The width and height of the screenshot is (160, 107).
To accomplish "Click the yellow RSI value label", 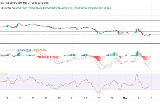I will coord(6,74).
